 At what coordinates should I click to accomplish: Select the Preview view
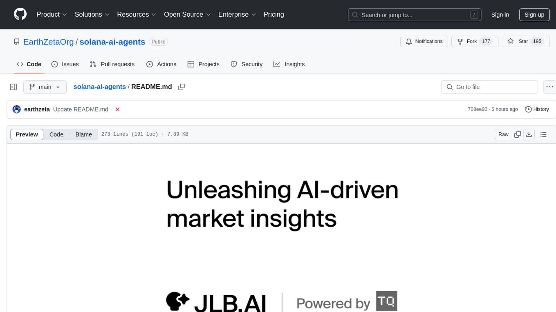point(27,134)
